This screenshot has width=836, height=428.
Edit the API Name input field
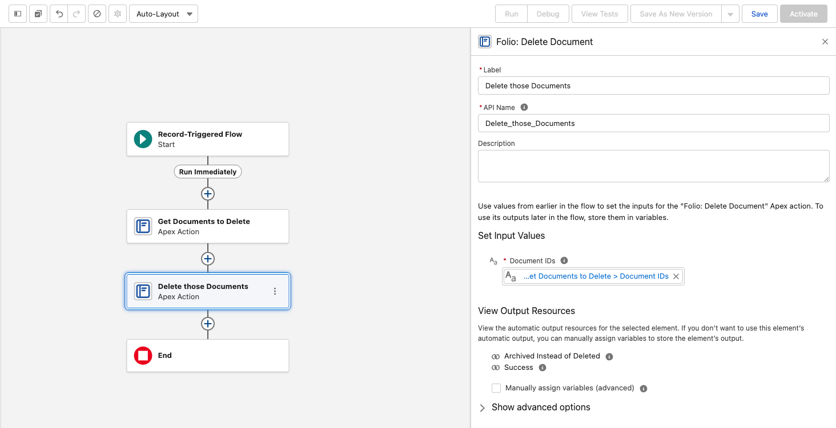(x=653, y=123)
